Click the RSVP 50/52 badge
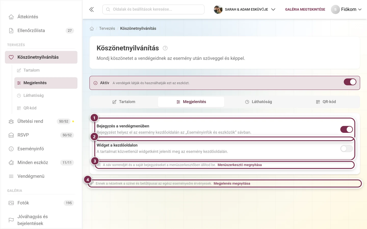The width and height of the screenshot is (367, 229). pos(67,135)
